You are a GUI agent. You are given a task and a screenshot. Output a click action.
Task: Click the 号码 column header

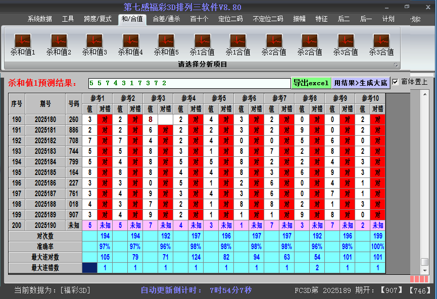[74, 104]
